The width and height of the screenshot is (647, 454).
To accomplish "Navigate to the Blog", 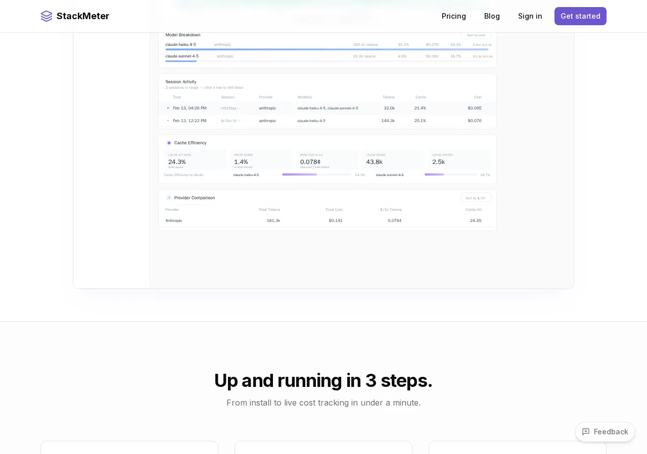I will coord(492,16).
